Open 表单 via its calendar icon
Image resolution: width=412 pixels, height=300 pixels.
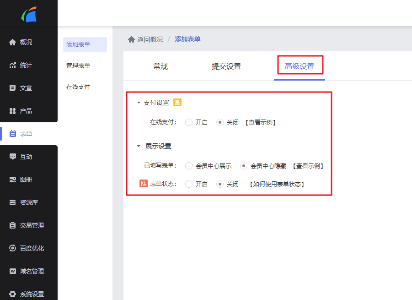(13, 134)
